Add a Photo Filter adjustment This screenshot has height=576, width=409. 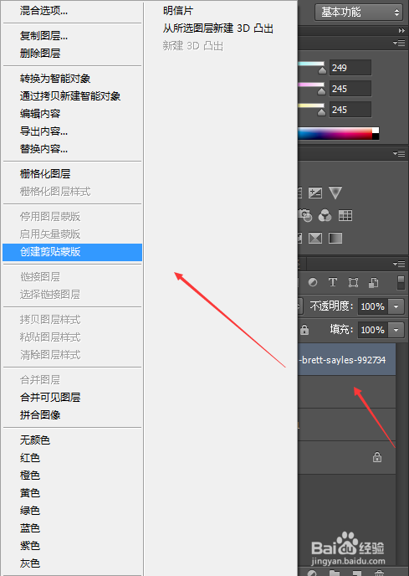[x=304, y=216]
